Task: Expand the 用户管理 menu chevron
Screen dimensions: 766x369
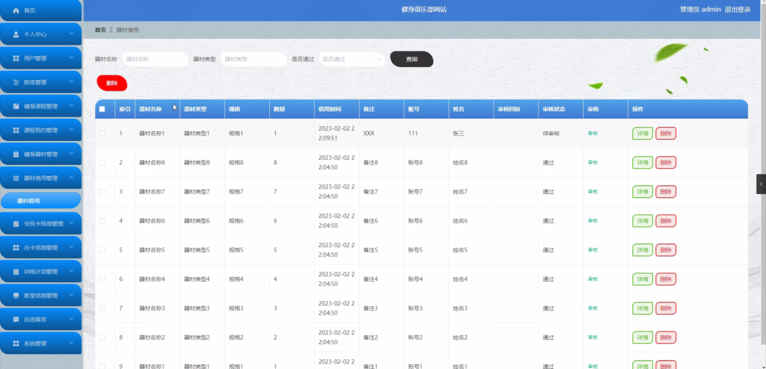Action: [x=71, y=58]
